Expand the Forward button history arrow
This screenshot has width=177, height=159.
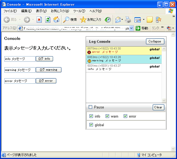(33, 19)
